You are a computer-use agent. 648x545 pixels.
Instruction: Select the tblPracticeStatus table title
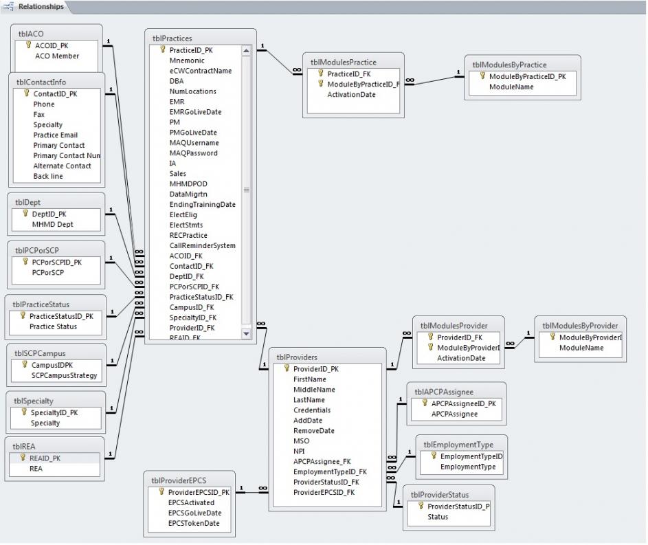point(41,304)
